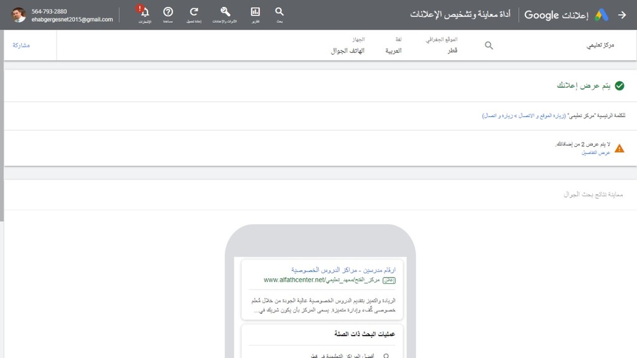Click the مركز تعليمي search term field

coord(600,45)
